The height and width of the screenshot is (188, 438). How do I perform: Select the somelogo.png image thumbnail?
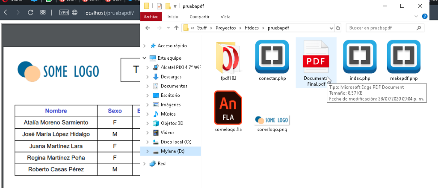coord(272,120)
